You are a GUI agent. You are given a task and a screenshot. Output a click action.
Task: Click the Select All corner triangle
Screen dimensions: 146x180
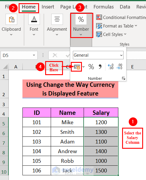(5, 67)
